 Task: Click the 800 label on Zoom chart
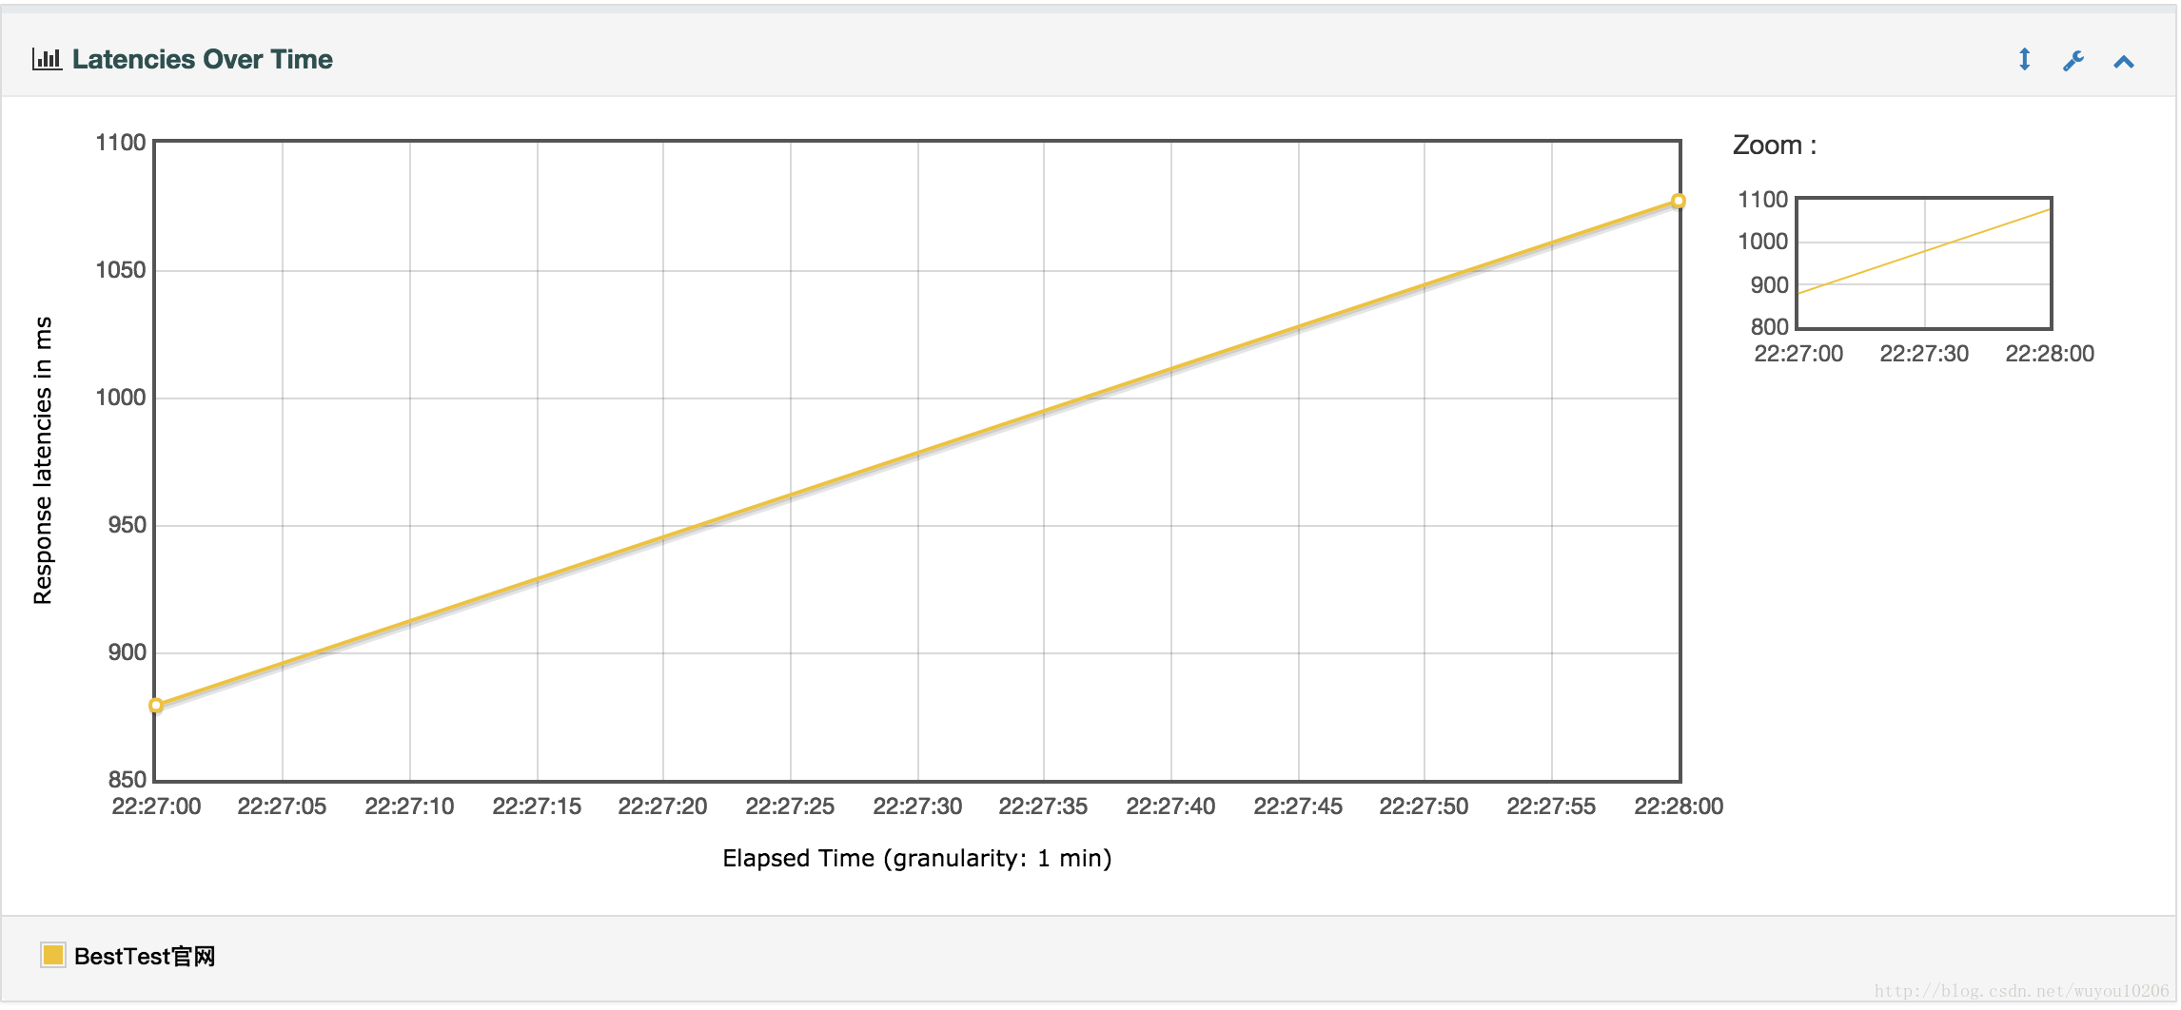1769,326
